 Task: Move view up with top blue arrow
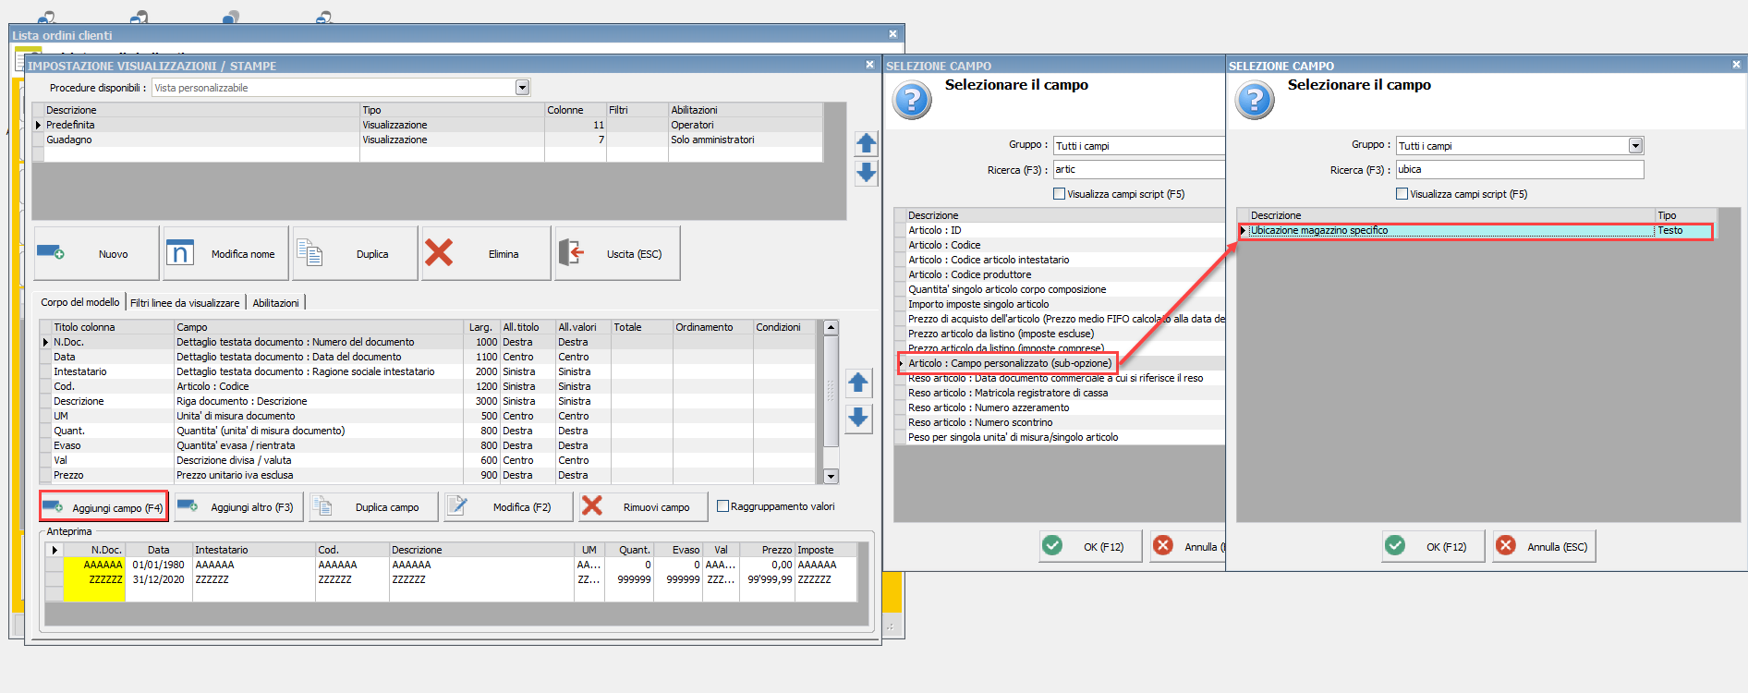tap(866, 143)
